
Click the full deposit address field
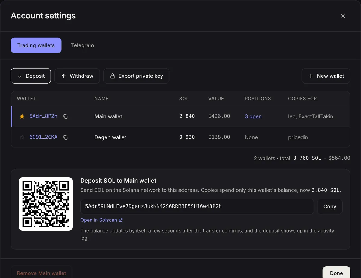197,206
